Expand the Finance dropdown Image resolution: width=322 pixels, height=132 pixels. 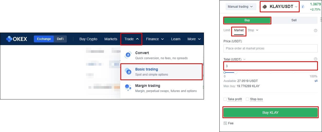(x=155, y=39)
